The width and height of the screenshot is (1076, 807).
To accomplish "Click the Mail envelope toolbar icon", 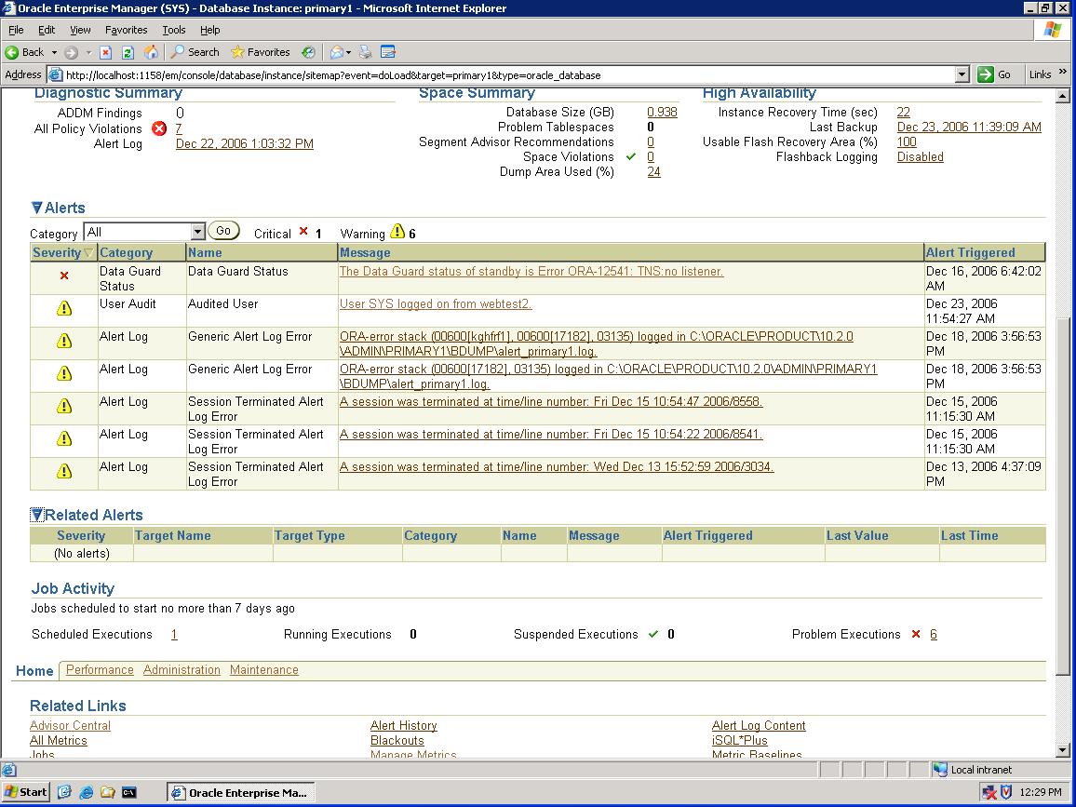I will pyautogui.click(x=337, y=52).
